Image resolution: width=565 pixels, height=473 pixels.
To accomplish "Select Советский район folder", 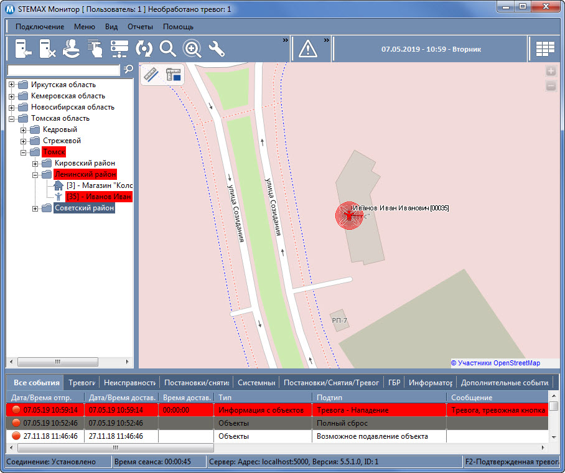I will (x=85, y=208).
